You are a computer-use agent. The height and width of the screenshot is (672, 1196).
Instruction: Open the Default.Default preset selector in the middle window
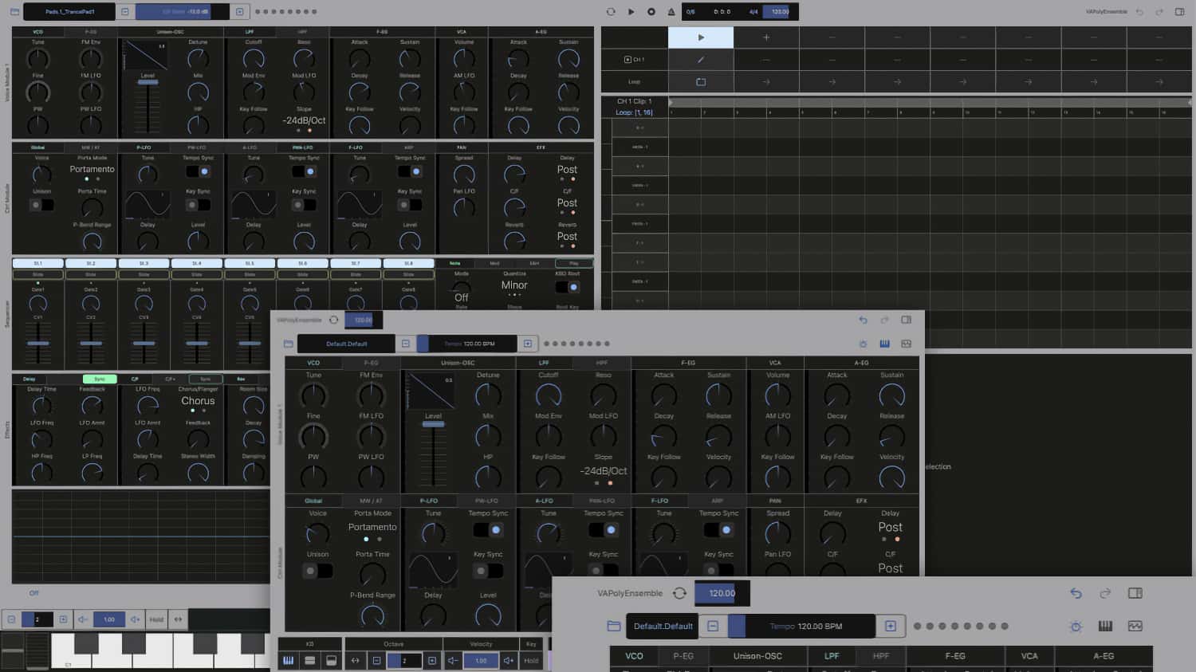pos(346,344)
